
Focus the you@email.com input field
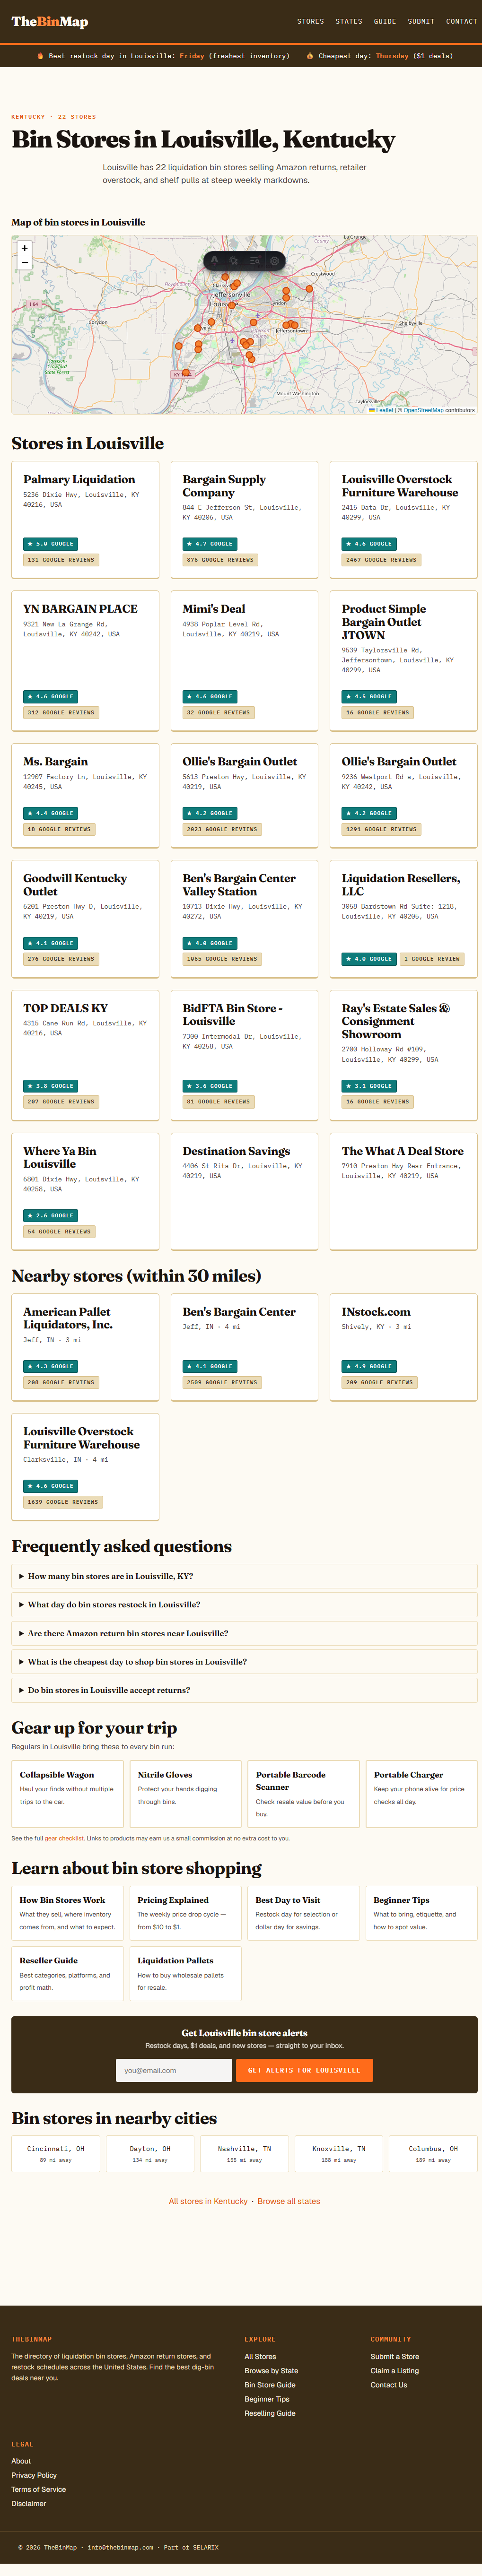tap(174, 2070)
